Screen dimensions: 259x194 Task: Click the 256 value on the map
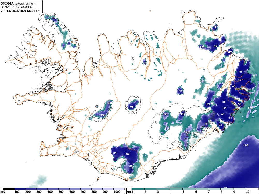[110, 103]
